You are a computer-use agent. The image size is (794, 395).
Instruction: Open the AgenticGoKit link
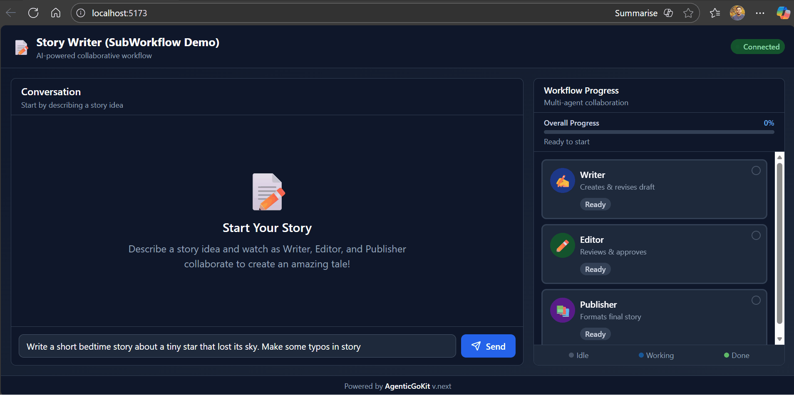(x=407, y=386)
